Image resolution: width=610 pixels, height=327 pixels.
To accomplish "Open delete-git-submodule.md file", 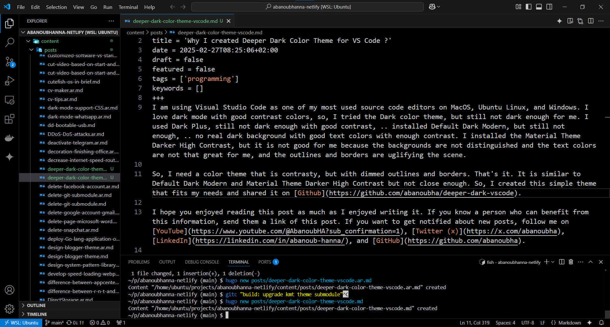I will 77,204.
